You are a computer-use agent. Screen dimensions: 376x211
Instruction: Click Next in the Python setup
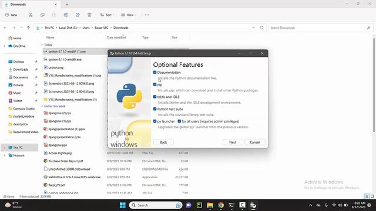coord(233,142)
